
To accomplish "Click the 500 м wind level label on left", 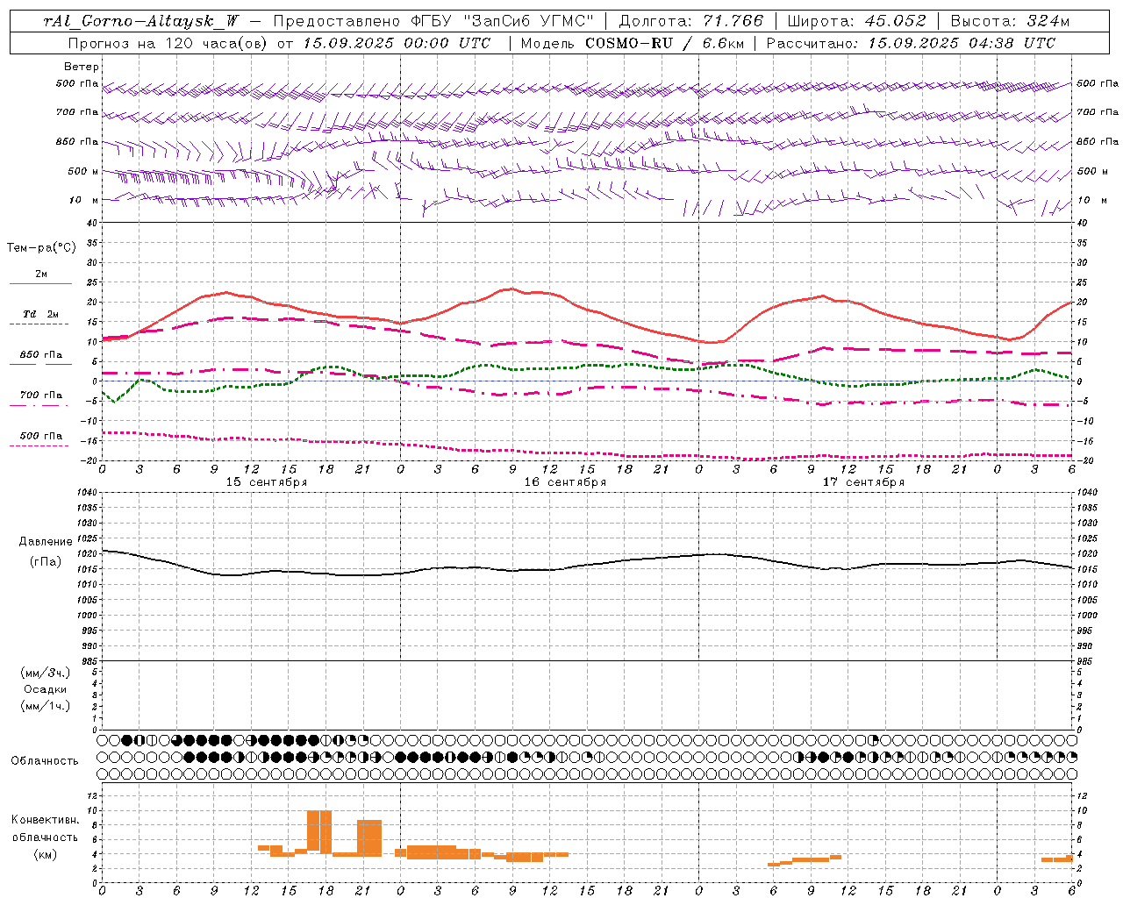I will coord(83,171).
